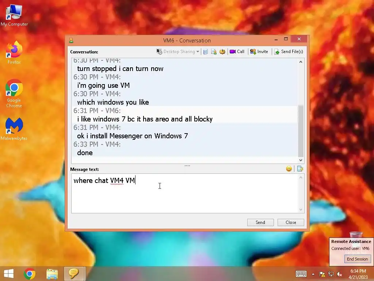Click the quick message template icon
Viewport: 374px width, 281px height.
click(300, 169)
